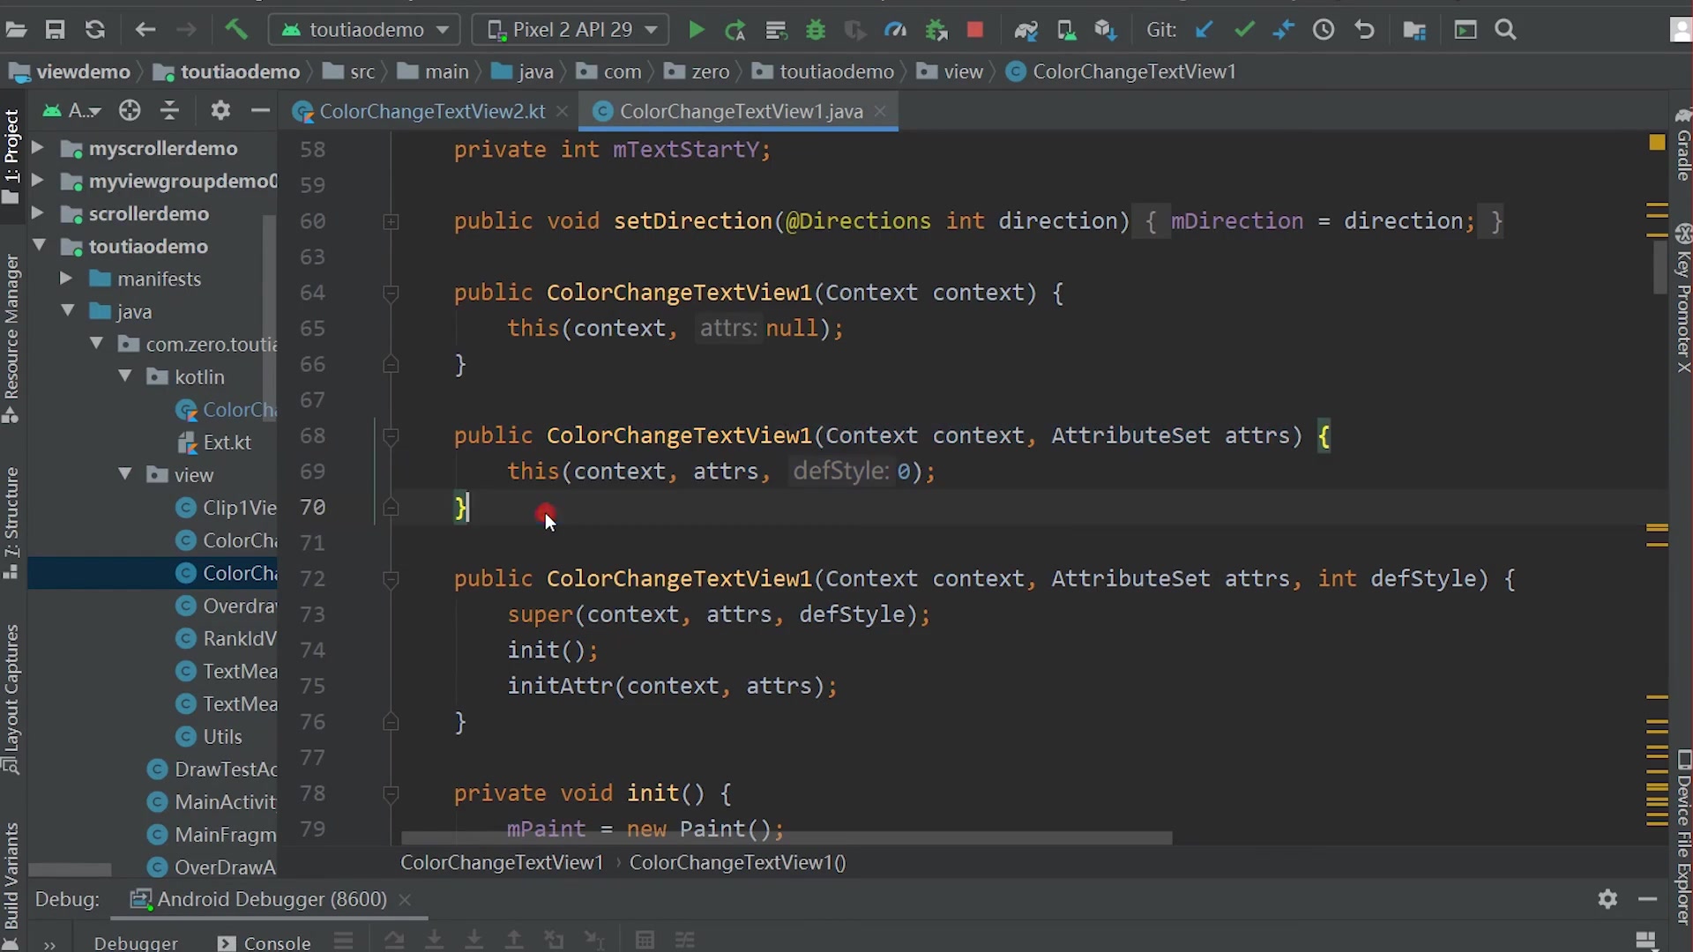Toggle the Z: Structure side panel
This screenshot has width=1693, height=952.
(11, 520)
